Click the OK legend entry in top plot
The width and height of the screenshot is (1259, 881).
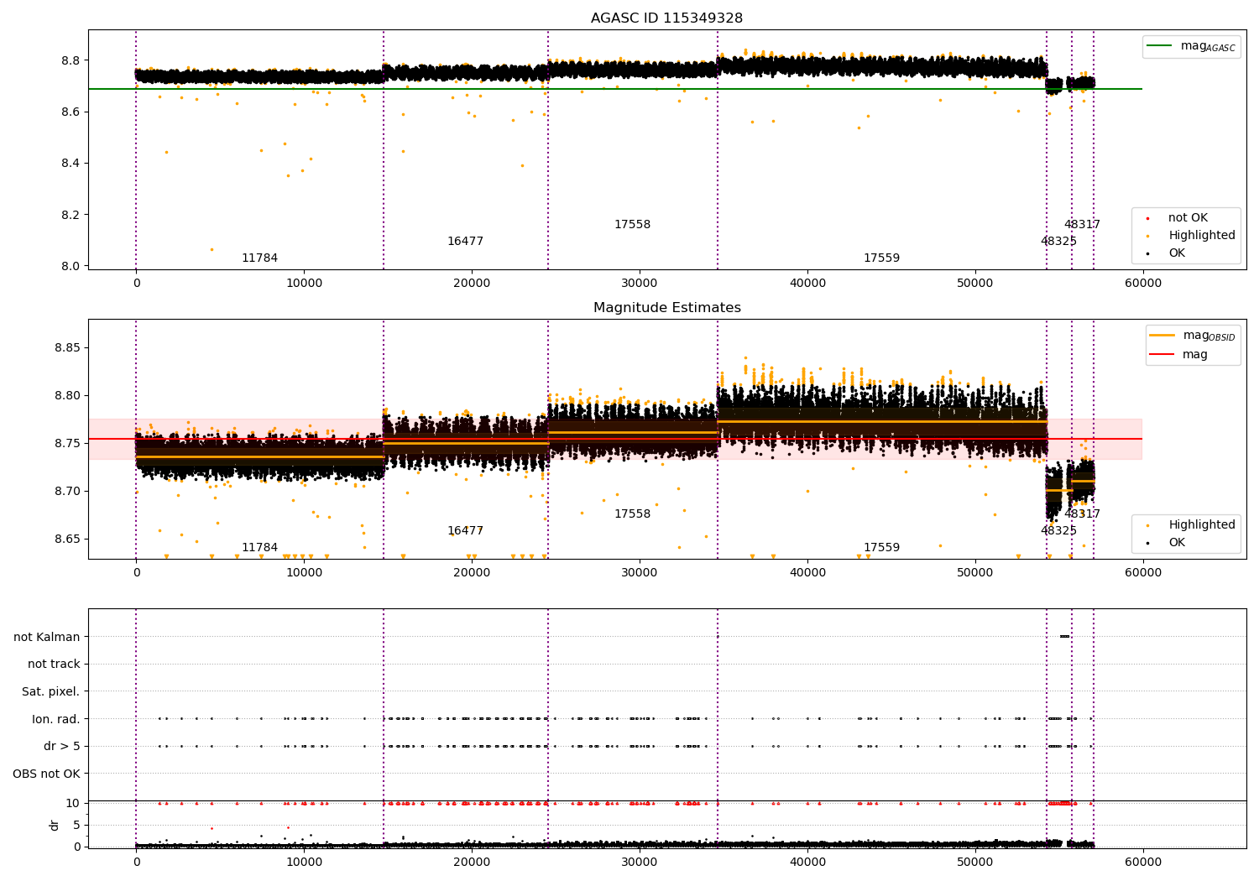(x=1168, y=253)
